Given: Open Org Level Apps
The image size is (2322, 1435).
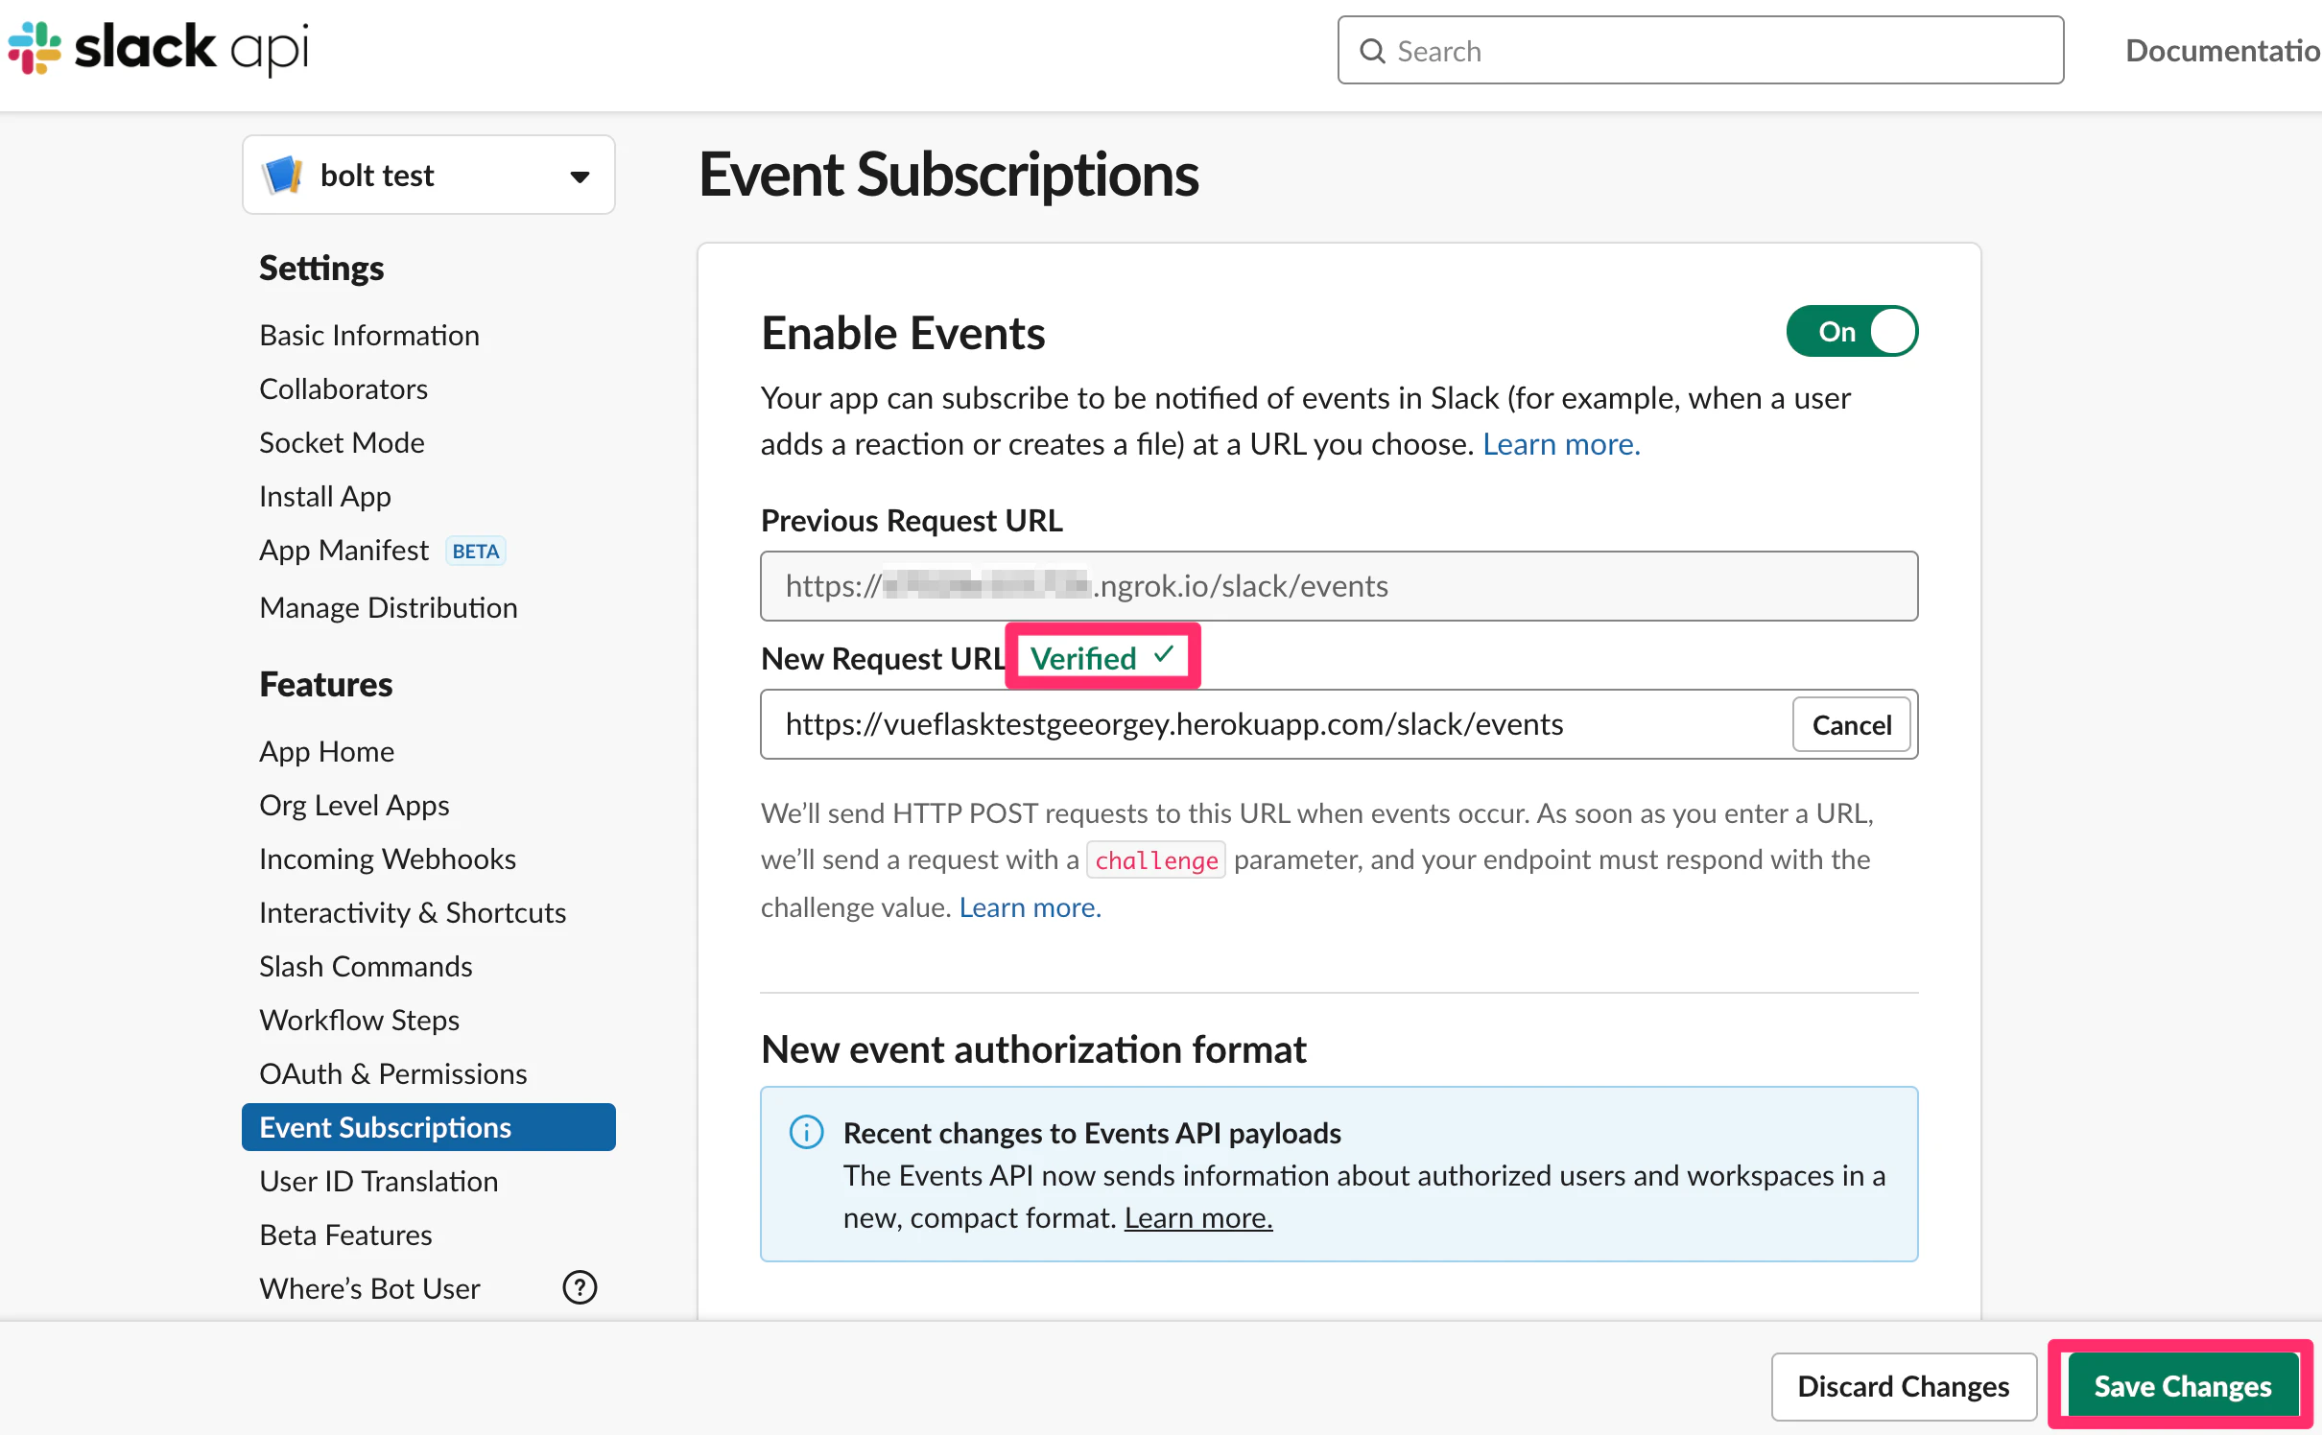Looking at the screenshot, I should click(x=354, y=805).
